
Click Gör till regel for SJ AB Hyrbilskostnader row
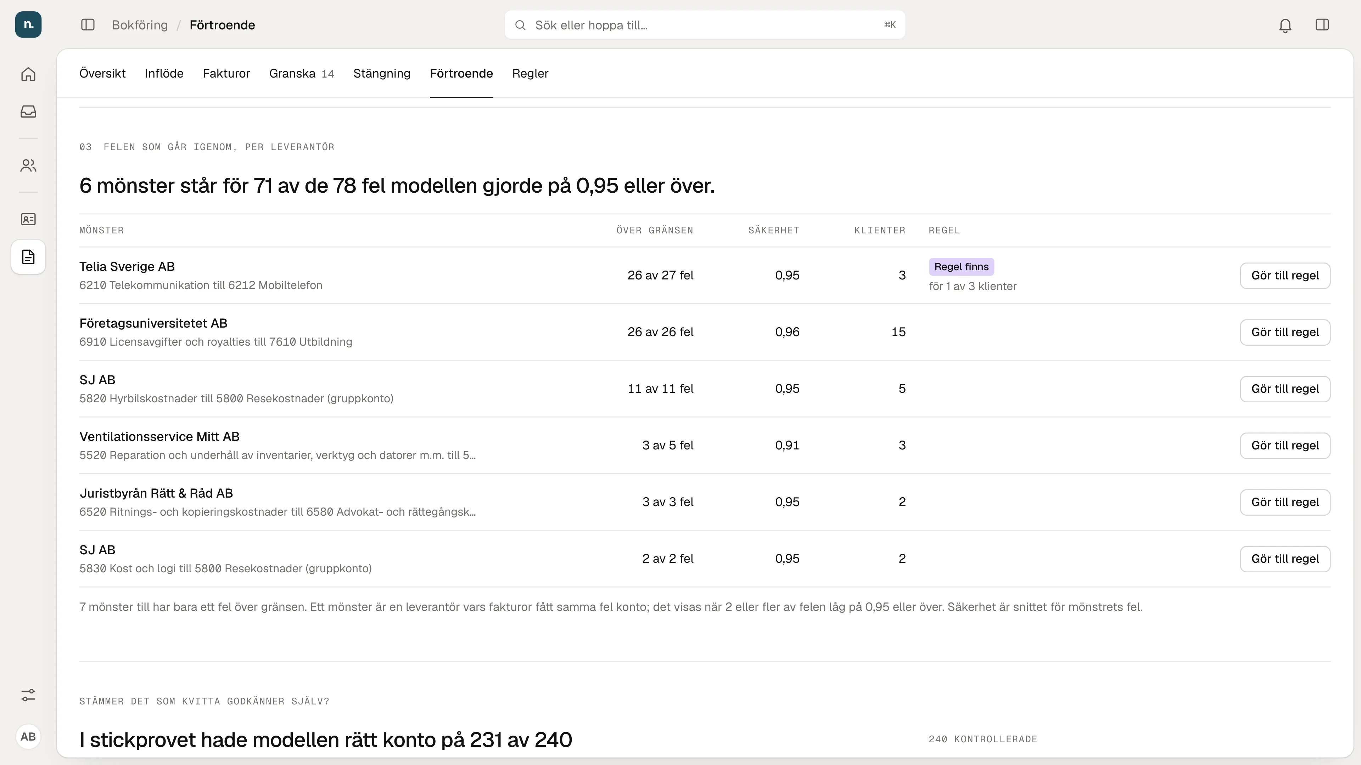tap(1285, 389)
